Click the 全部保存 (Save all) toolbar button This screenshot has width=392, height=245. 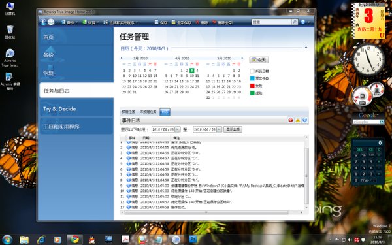[x=181, y=22]
